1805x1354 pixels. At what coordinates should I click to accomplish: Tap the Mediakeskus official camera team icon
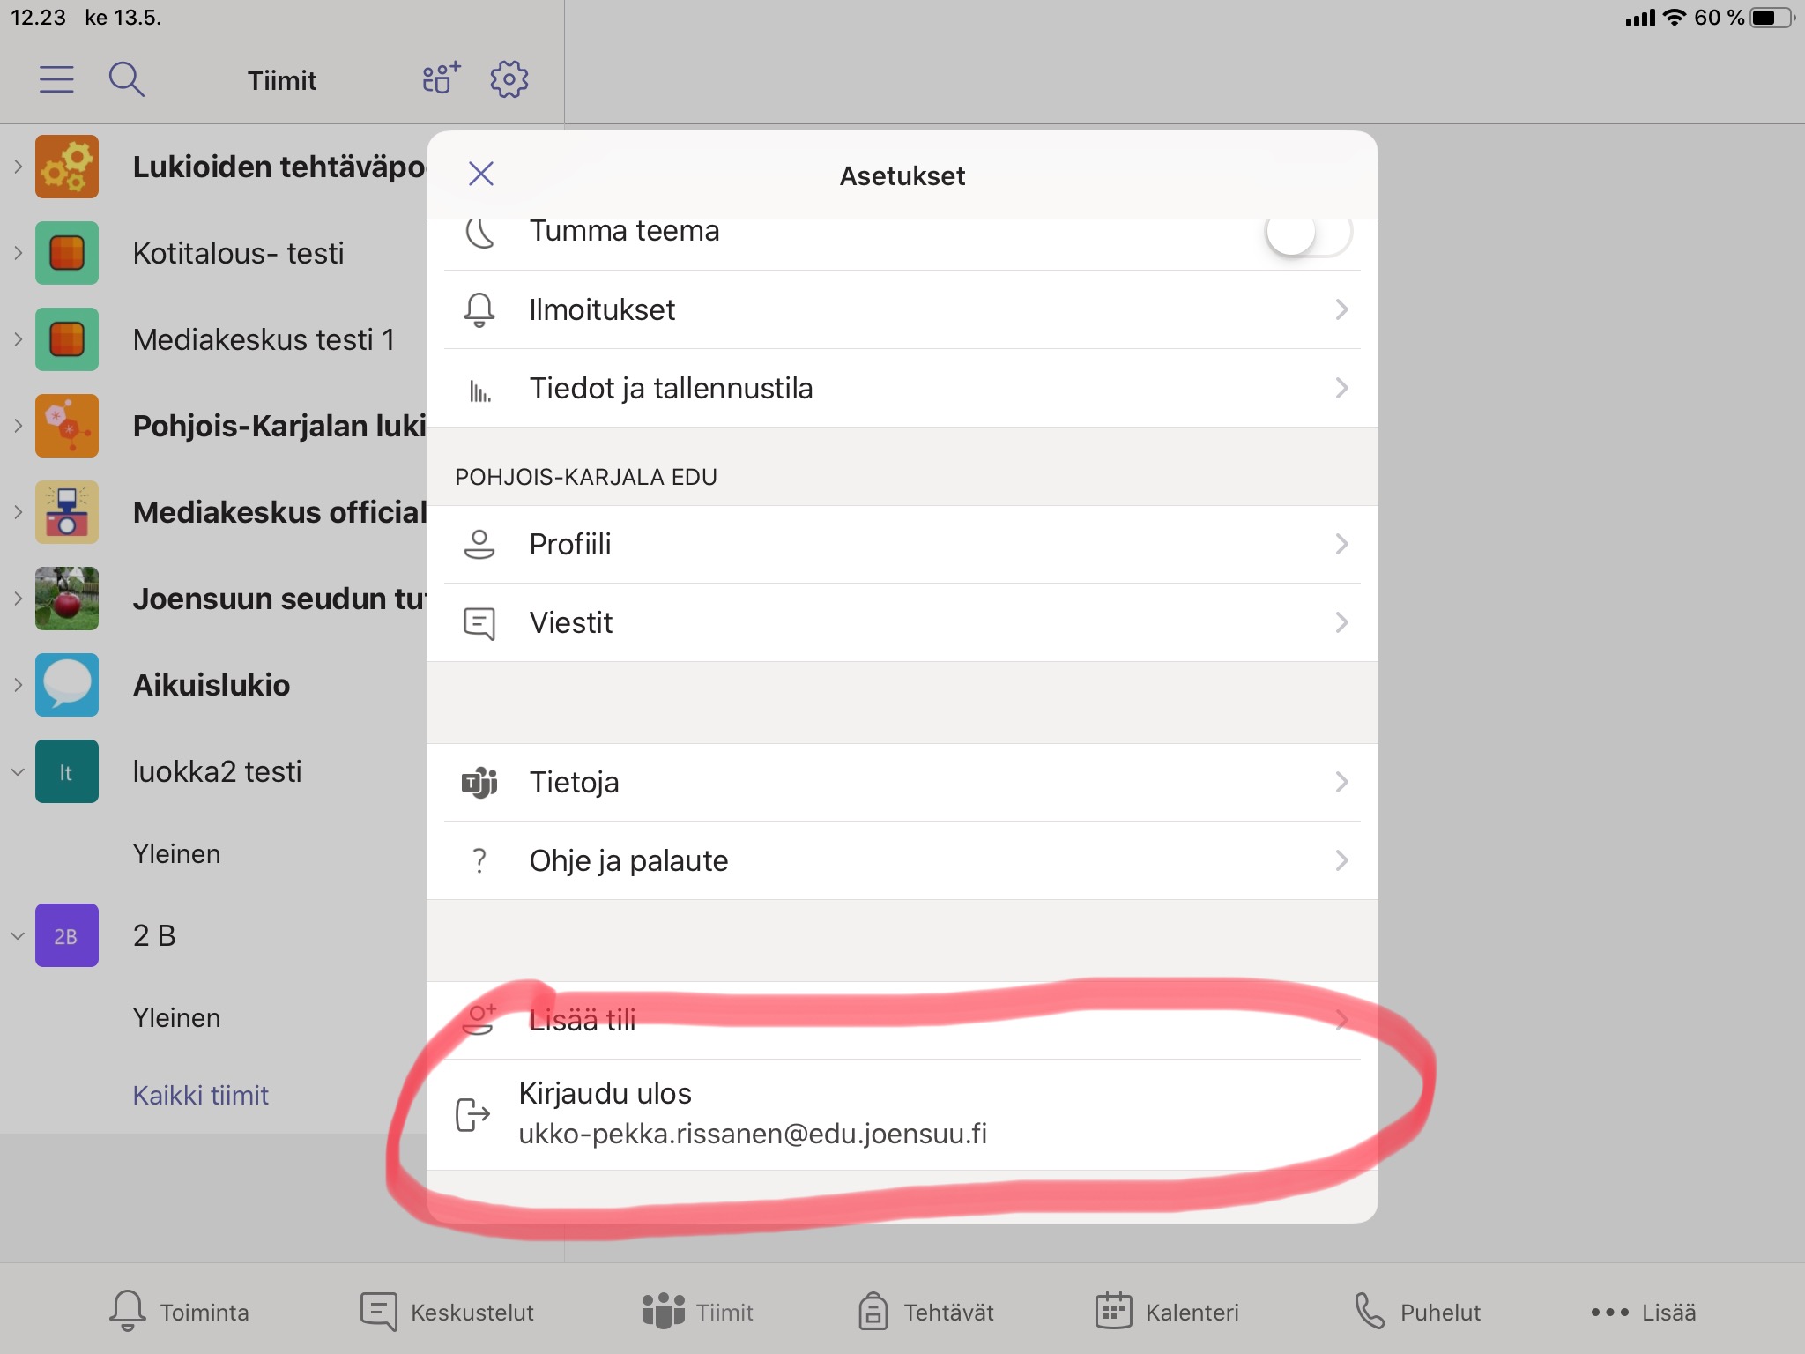point(67,512)
